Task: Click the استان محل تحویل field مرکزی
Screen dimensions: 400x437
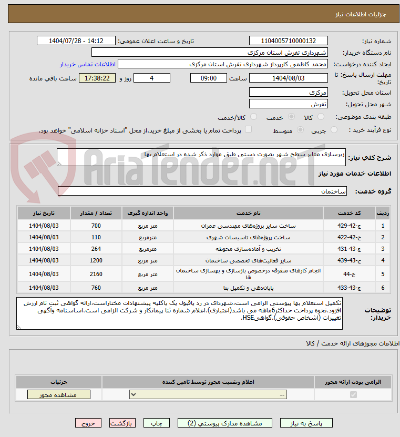Action: pyautogui.click(x=288, y=92)
